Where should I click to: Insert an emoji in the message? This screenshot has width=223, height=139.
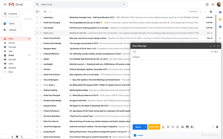click(177, 127)
